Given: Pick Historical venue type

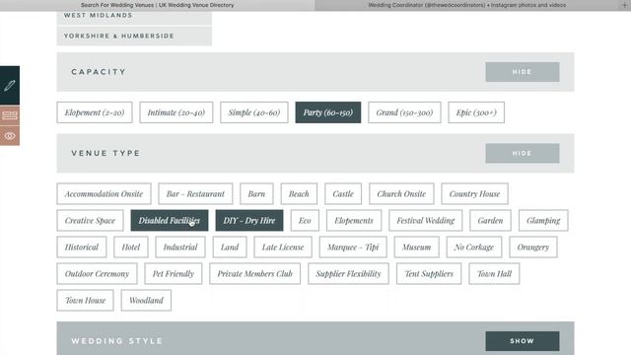Looking at the screenshot, I should 82,248.
